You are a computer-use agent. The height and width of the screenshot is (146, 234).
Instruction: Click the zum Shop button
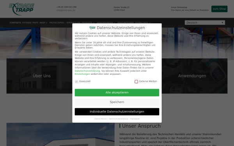click(x=219, y=9)
